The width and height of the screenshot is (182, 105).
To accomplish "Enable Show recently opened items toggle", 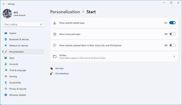I will pos(172,45).
